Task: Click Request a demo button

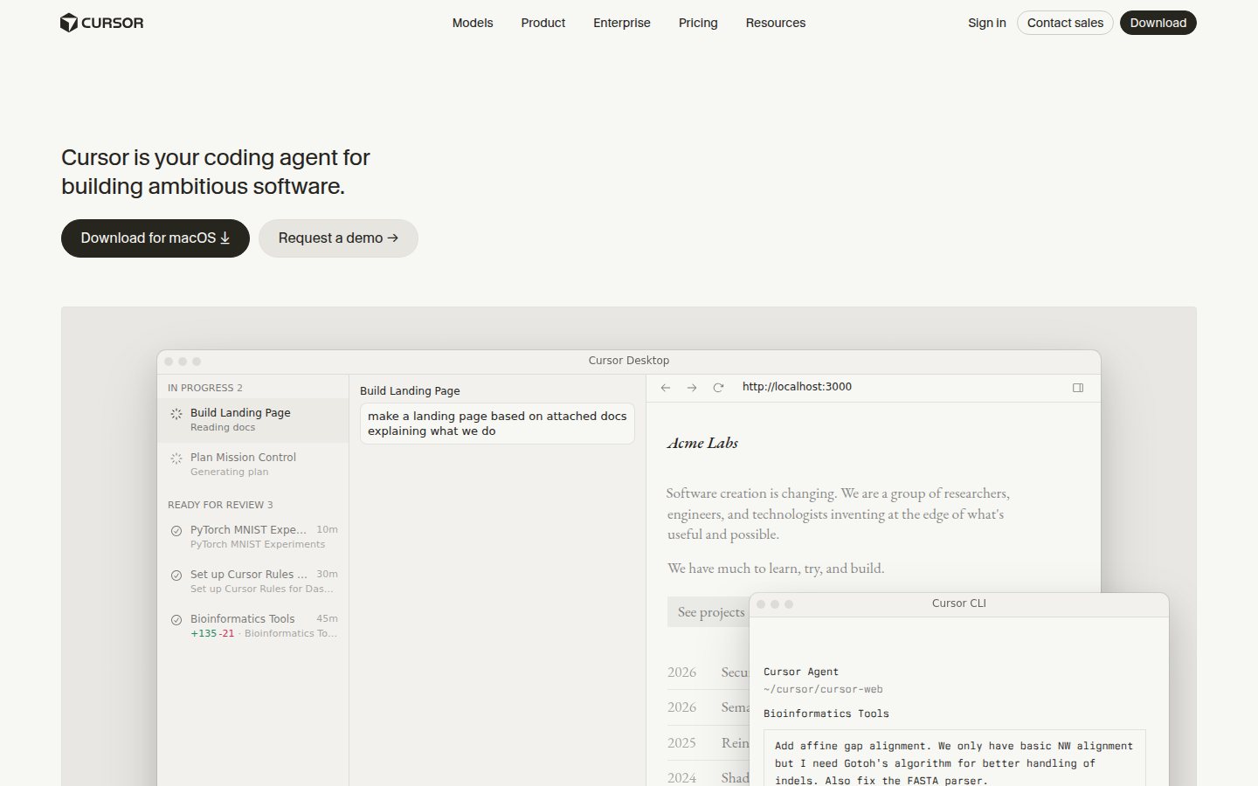Action: (x=338, y=238)
